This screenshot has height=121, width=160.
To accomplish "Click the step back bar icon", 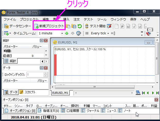I will tap(113, 33).
